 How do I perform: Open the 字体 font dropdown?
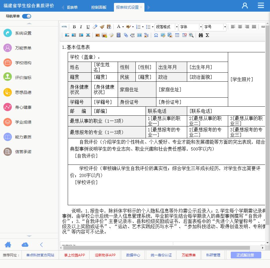click(x=190, y=27)
